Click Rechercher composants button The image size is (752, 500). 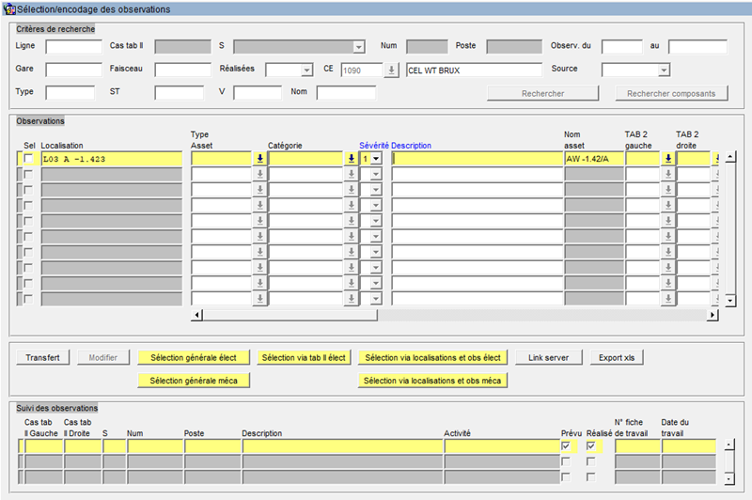pos(671,93)
